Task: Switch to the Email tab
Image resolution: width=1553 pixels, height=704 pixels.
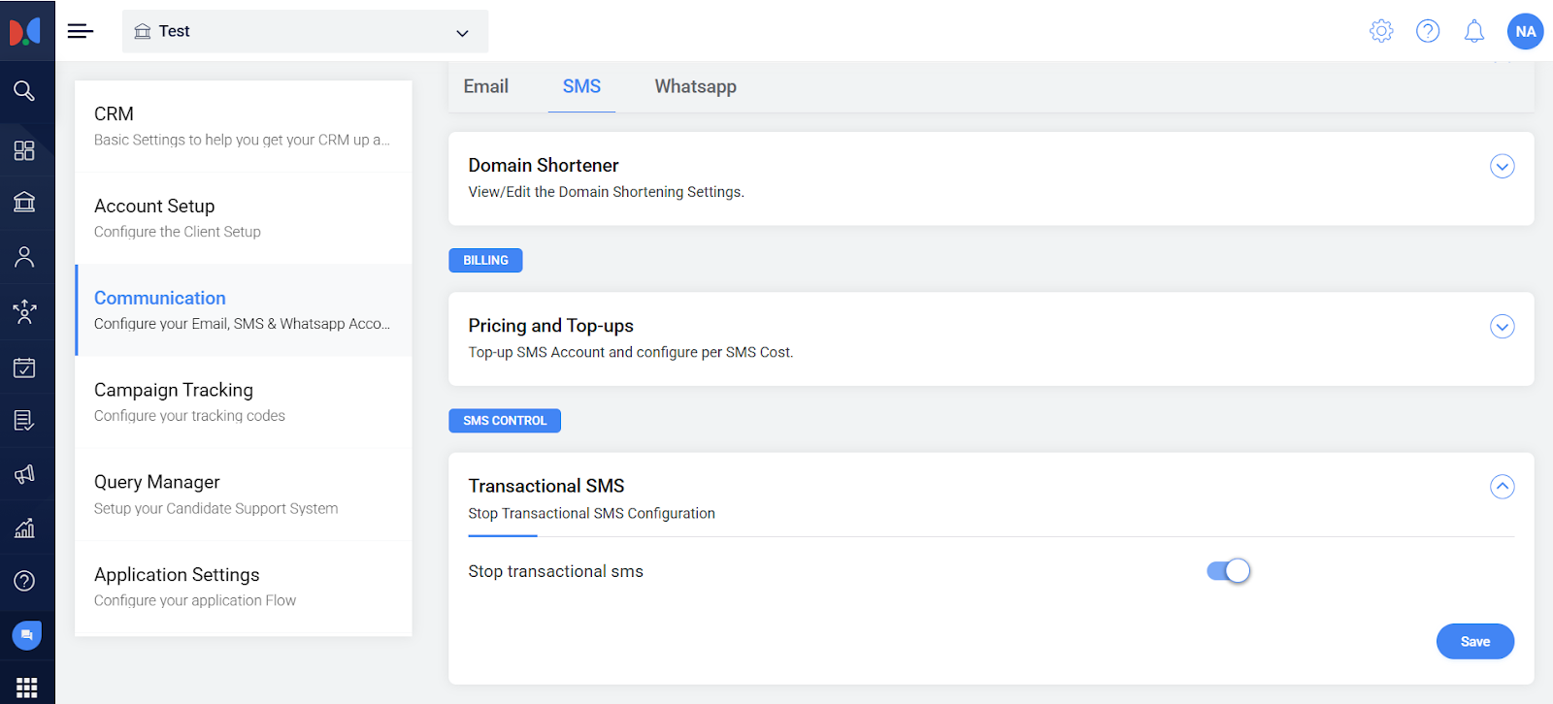Action: coord(485,86)
